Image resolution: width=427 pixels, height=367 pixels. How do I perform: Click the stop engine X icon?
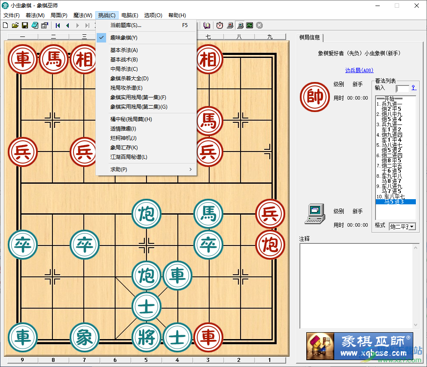coord(259,25)
